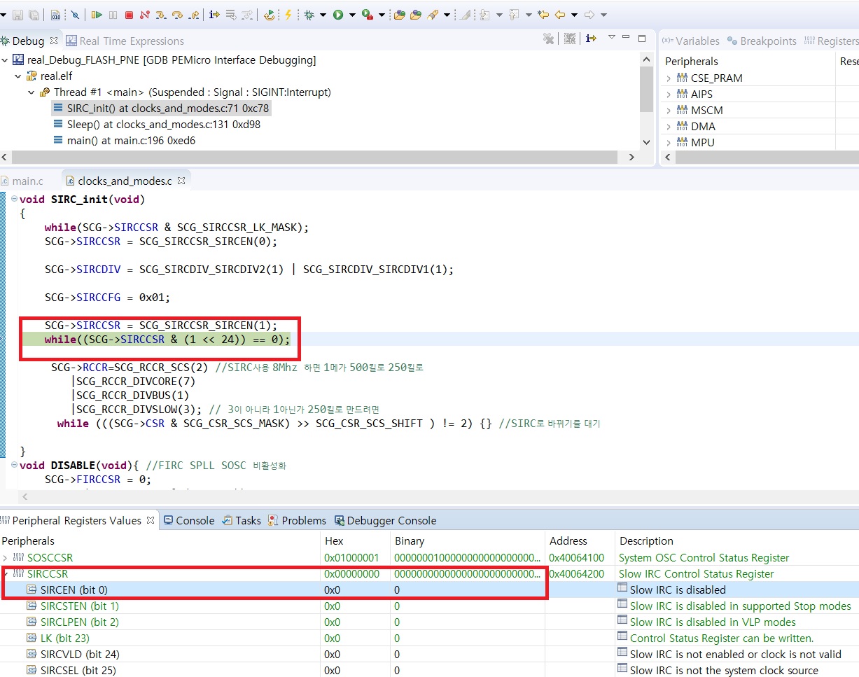Collapse the SIRCCSR register tree
Image resolution: width=859 pixels, height=677 pixels.
click(6, 573)
